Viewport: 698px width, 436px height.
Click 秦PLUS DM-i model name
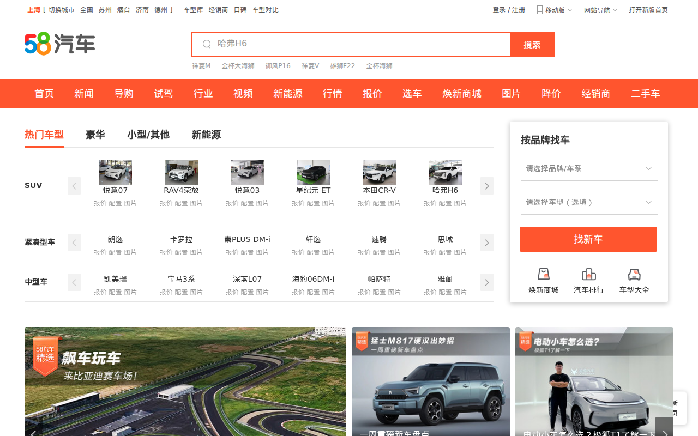click(248, 239)
